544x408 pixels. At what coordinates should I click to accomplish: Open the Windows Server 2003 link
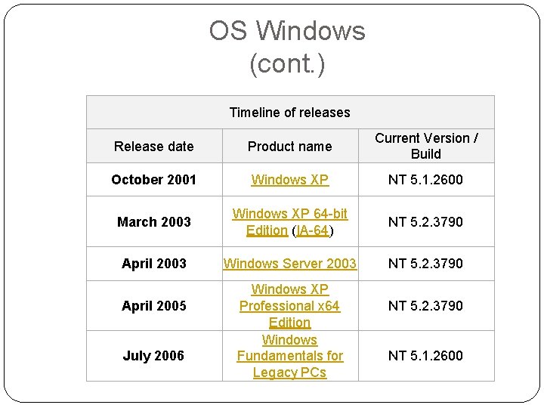point(289,264)
